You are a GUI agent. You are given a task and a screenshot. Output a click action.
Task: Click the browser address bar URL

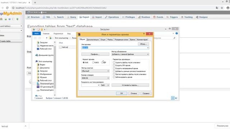tap(61, 8)
